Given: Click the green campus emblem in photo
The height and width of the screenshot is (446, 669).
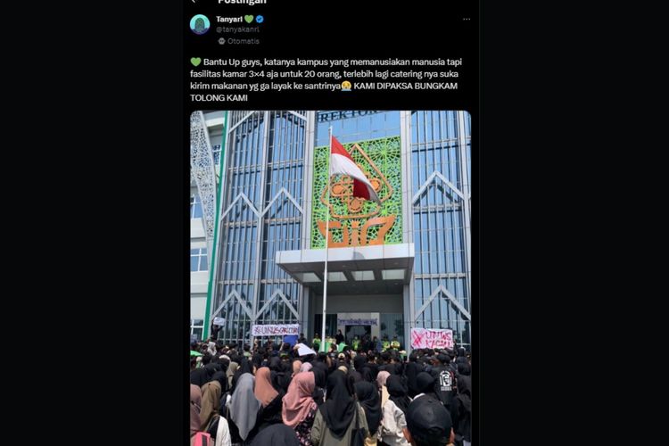Looking at the screenshot, I should [x=358, y=193].
